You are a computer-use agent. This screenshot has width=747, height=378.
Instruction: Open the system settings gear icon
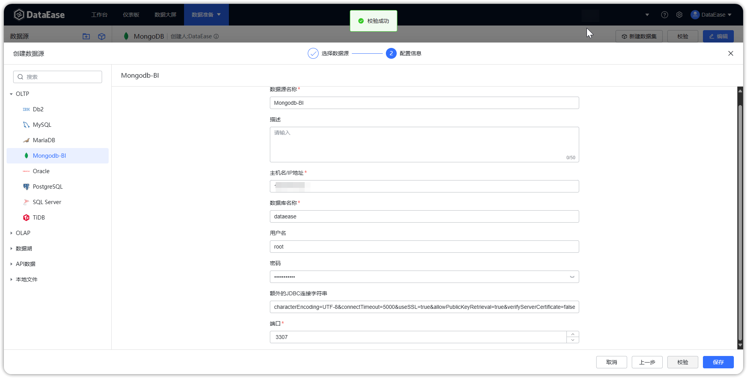tap(679, 14)
